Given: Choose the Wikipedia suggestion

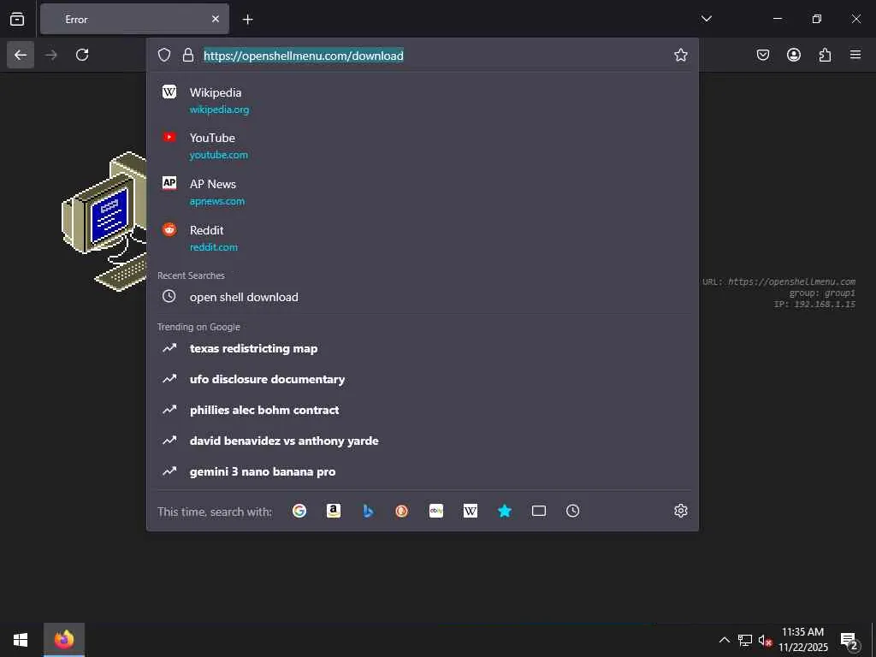Looking at the screenshot, I should coord(423,100).
